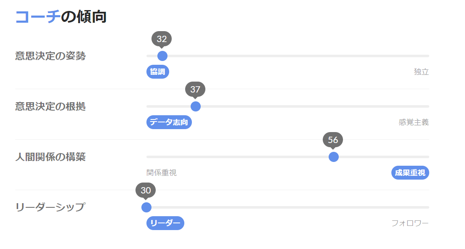
Task: Select the リーダー badge
Action: tap(165, 223)
